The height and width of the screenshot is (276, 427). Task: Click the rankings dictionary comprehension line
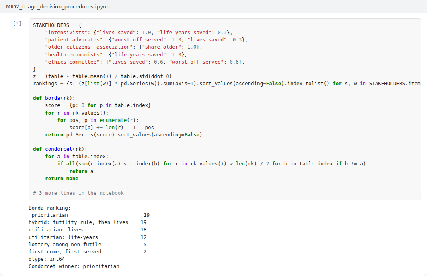tap(227, 84)
